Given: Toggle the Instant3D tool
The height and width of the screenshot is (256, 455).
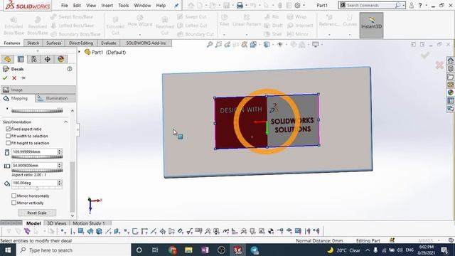Looking at the screenshot, I should coord(371,26).
